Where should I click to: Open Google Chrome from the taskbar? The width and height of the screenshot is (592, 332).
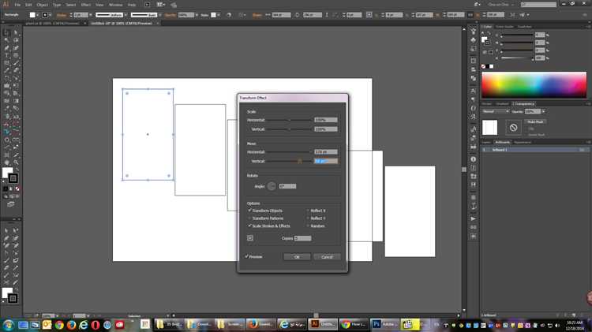tap(58, 323)
